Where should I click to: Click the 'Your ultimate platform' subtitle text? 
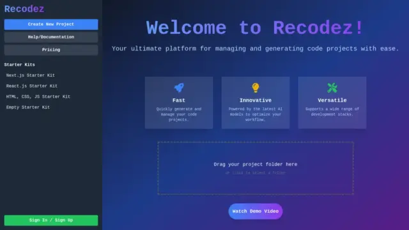point(256,49)
